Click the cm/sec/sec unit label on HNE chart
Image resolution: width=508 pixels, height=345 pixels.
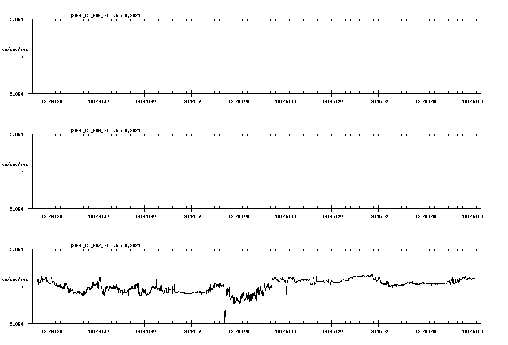click(15, 49)
